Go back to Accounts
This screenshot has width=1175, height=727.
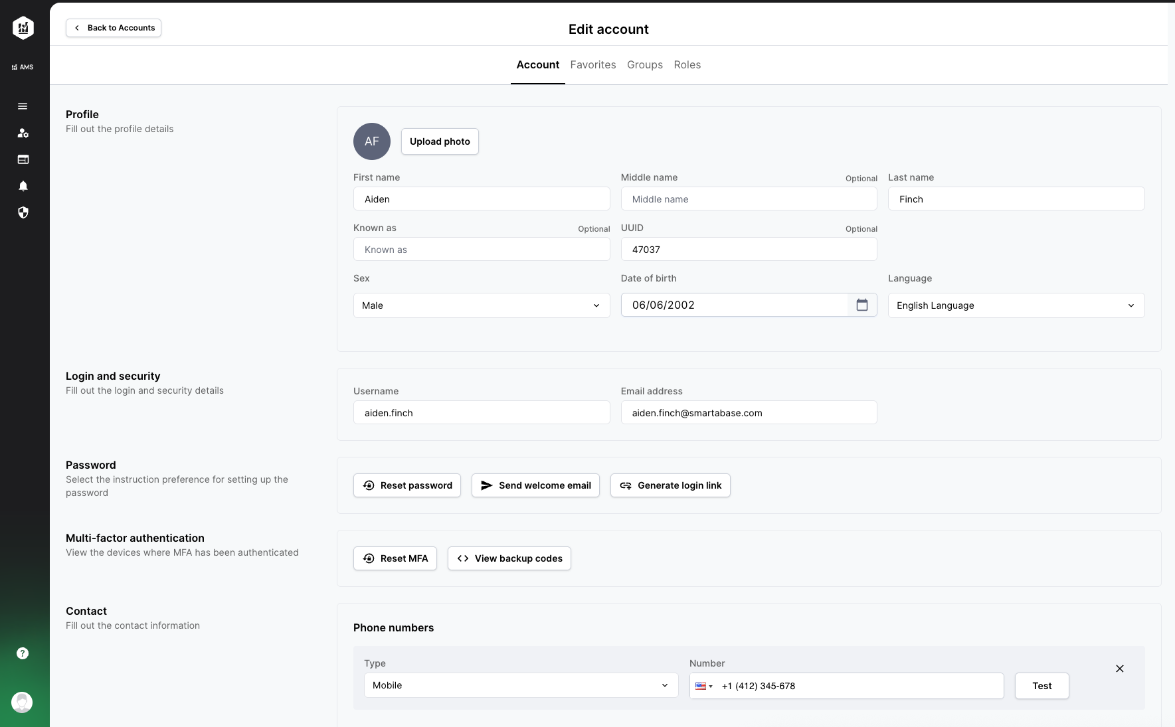tap(114, 28)
